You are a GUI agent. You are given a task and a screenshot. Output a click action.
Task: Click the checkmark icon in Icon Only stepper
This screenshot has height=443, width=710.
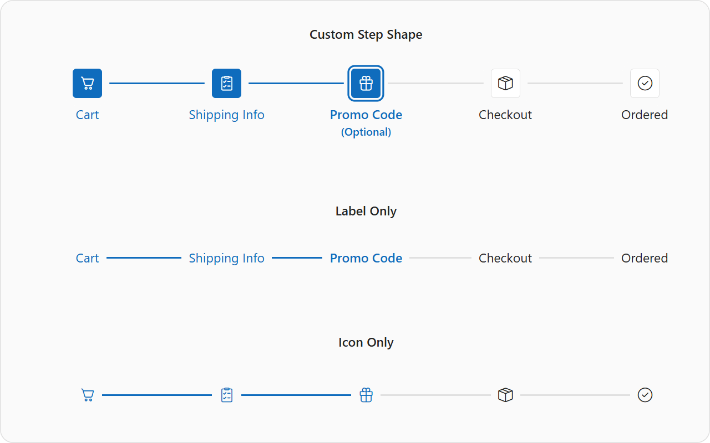tap(645, 395)
